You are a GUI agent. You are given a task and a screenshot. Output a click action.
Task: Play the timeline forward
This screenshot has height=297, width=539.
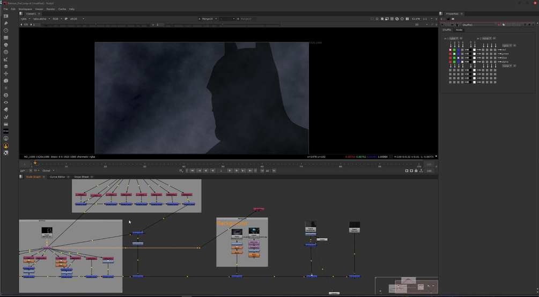(230, 171)
